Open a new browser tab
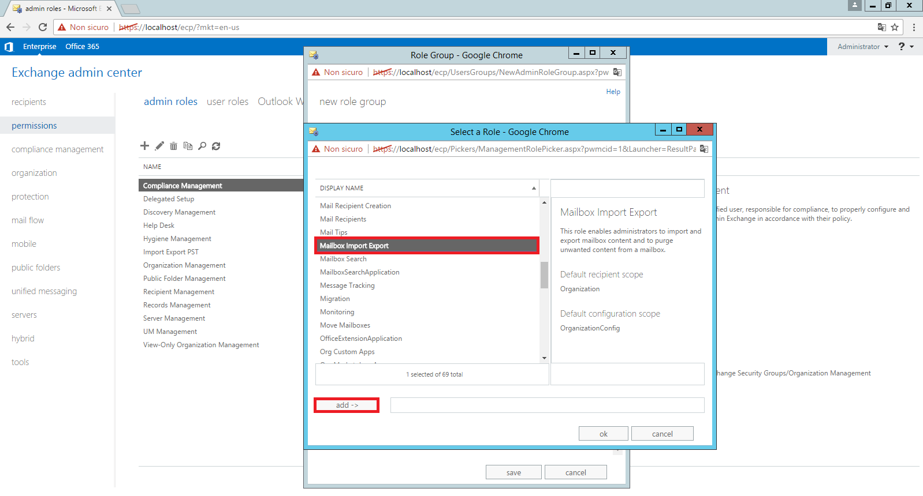Screen dimensions: 923x496 pos(131,9)
